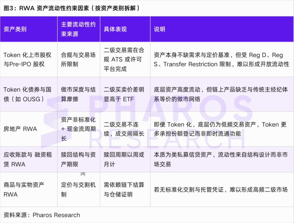This screenshot has width=294, height=223.
Task: Select the 'Token 化债券与国债（如 OUSG）' cell
Action: tap(28, 94)
